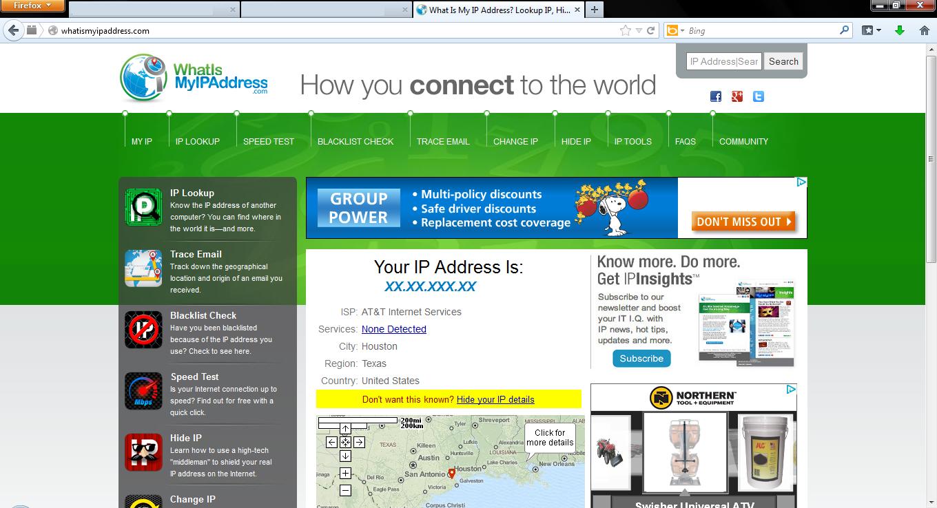
Task: Click the IPInsights newsletter preview image
Action: (x=746, y=322)
